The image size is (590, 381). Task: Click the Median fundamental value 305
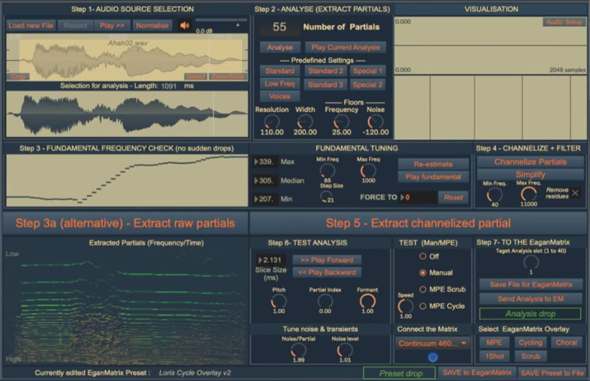[x=265, y=181]
